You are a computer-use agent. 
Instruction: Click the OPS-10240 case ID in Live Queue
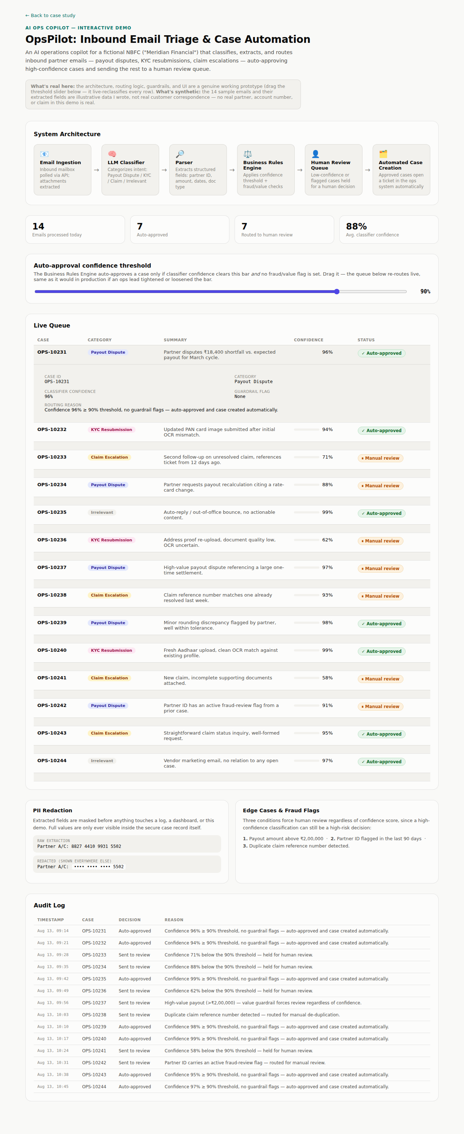pyautogui.click(x=52, y=650)
